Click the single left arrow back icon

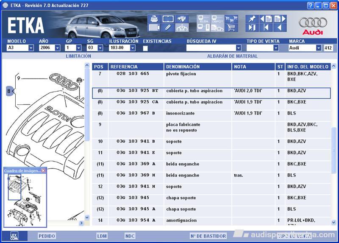(x=280, y=28)
